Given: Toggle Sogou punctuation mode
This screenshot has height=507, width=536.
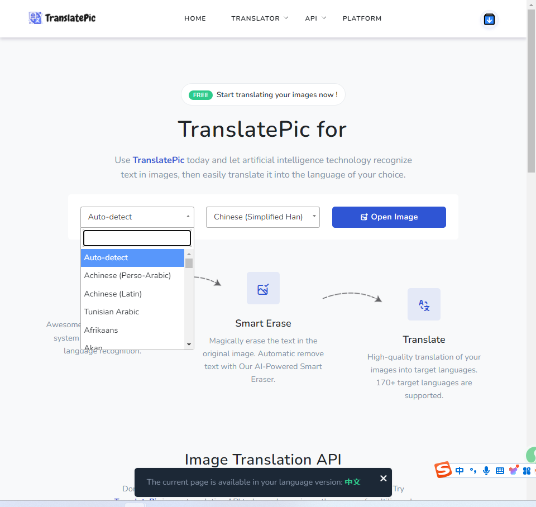Looking at the screenshot, I should tap(473, 471).
